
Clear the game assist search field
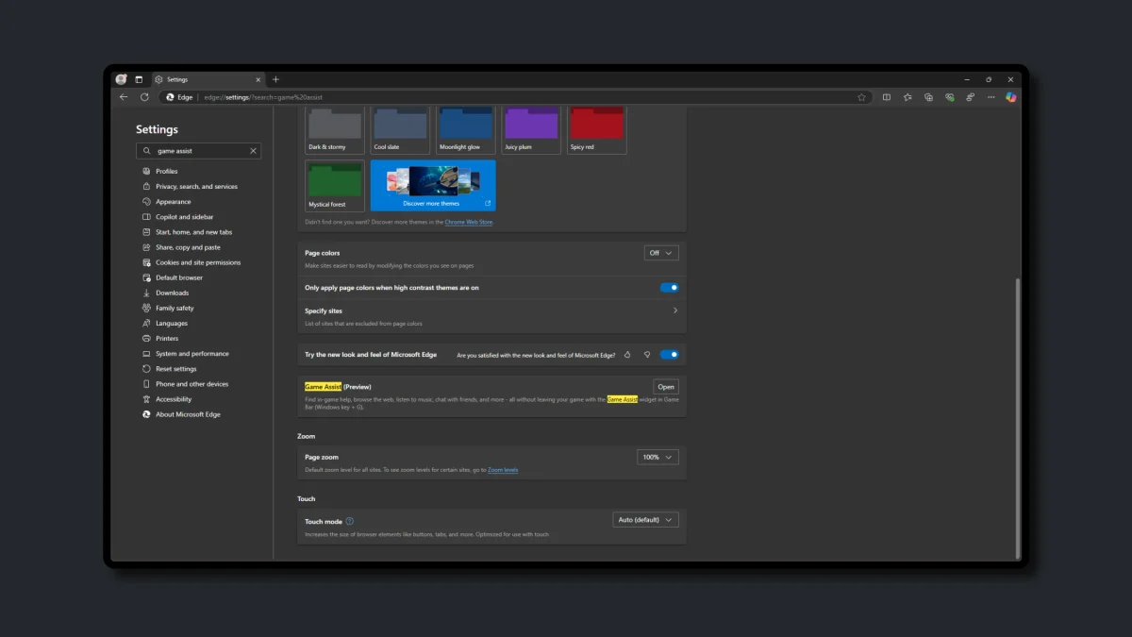pyautogui.click(x=252, y=150)
